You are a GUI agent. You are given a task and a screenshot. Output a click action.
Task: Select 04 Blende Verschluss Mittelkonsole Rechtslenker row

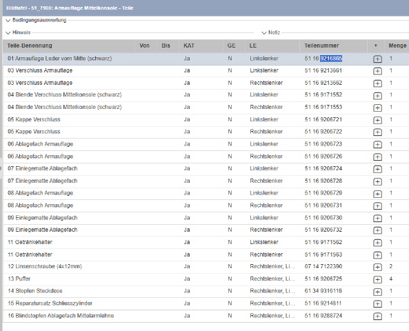tap(206, 107)
